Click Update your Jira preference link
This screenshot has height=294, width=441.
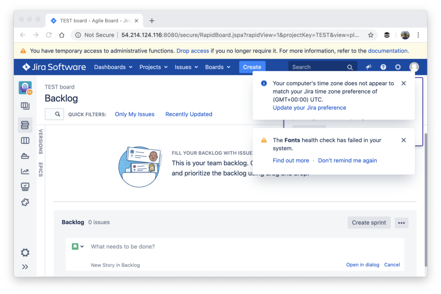(309, 108)
